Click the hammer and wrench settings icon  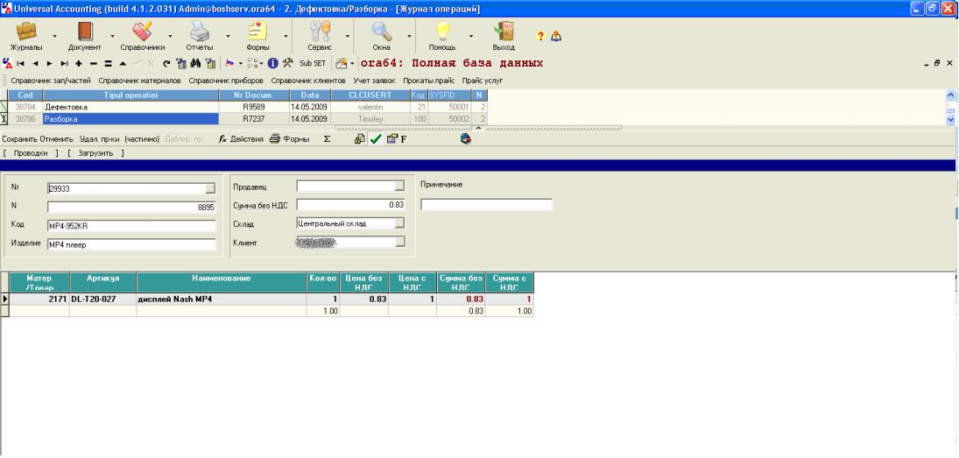pyautogui.click(x=287, y=63)
